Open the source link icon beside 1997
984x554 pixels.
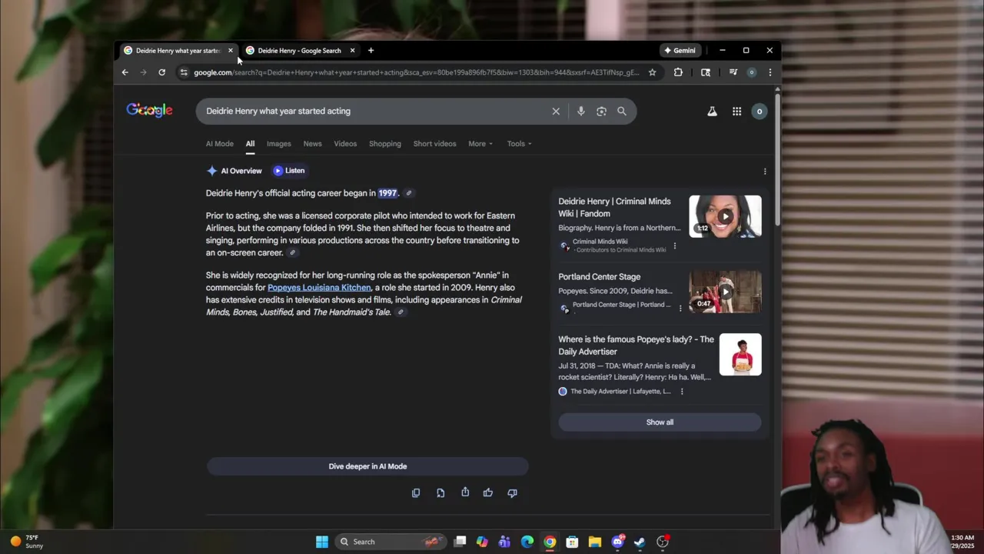pyautogui.click(x=409, y=193)
